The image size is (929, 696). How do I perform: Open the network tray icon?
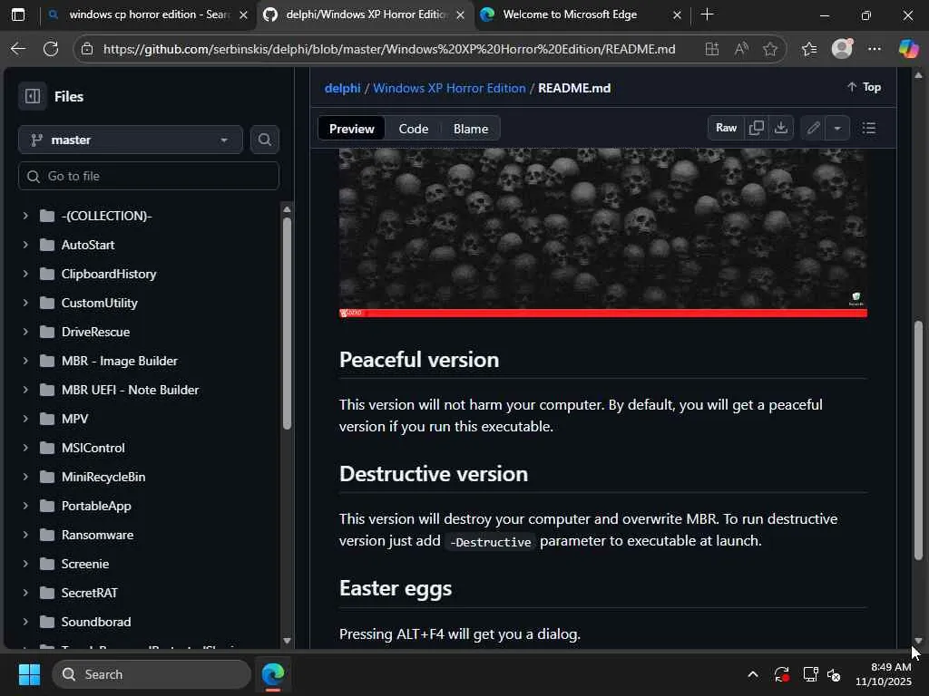810,674
